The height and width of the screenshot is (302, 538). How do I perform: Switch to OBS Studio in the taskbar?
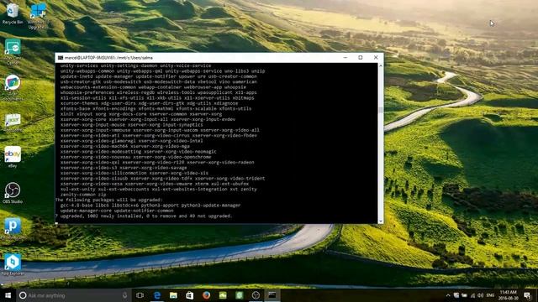point(256,295)
